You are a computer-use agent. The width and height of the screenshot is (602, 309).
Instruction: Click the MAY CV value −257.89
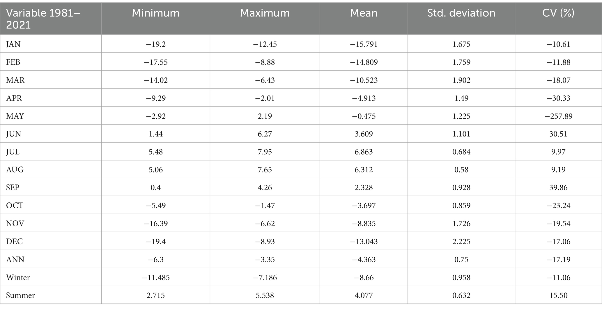tap(558, 116)
